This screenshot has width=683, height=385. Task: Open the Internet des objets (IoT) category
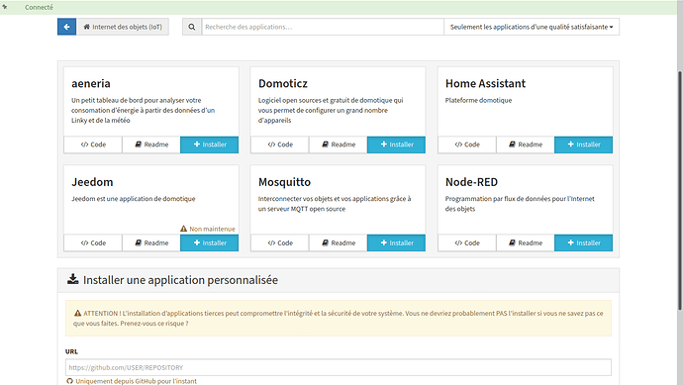[123, 27]
